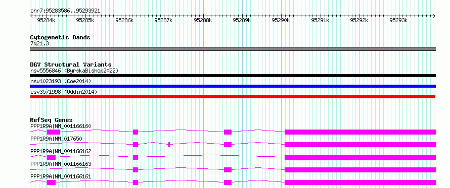Open the Cytogenetic Bands track title
Viewport: 450px width, 188px height.
[60, 37]
